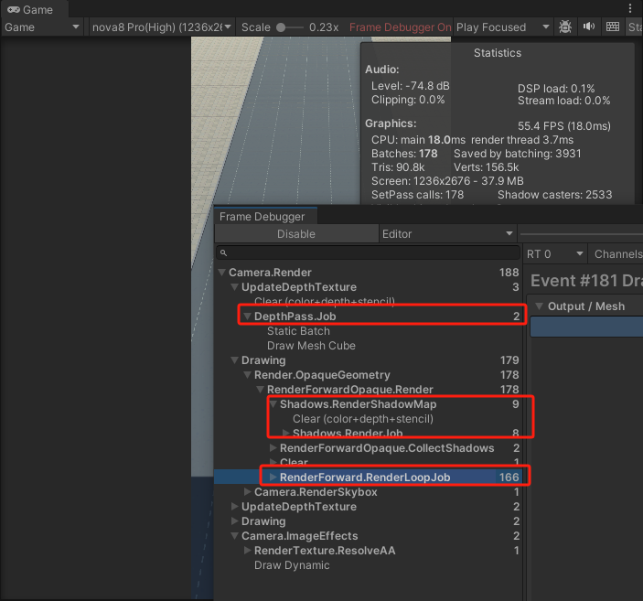Open the Play Focused dropdown

[x=503, y=27]
